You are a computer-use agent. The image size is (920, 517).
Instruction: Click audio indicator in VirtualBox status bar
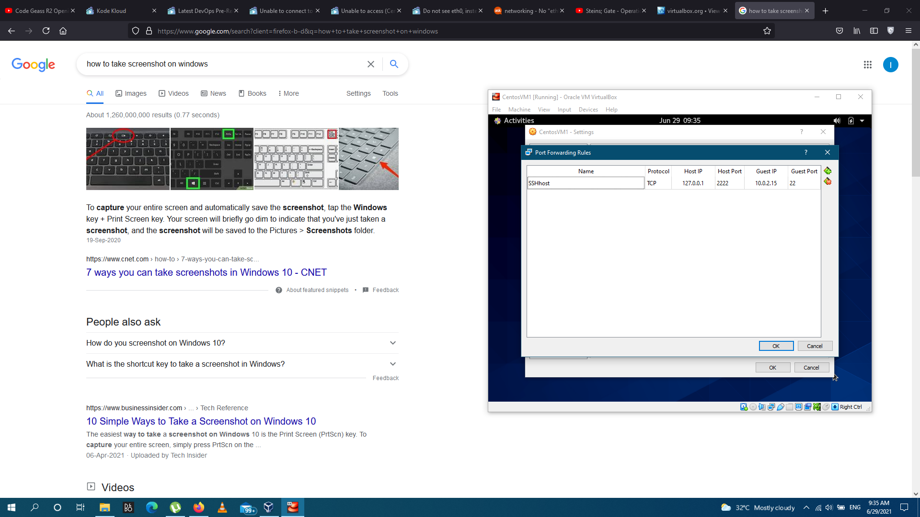click(762, 407)
